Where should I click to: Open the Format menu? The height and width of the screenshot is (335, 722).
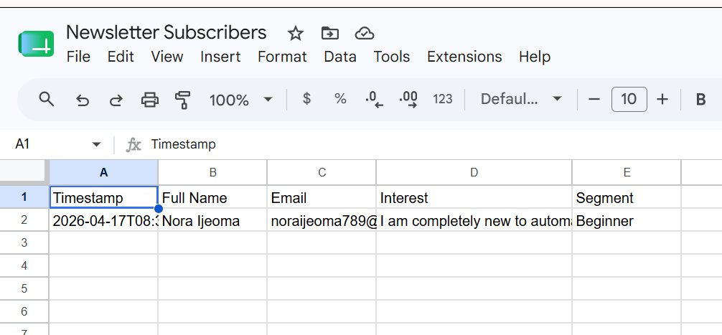click(282, 57)
